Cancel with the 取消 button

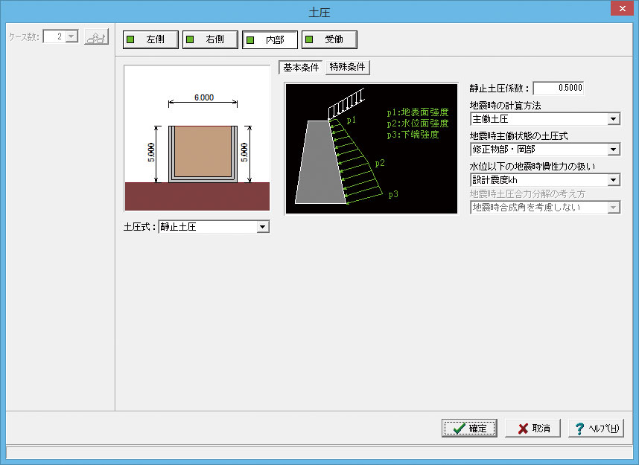533,429
